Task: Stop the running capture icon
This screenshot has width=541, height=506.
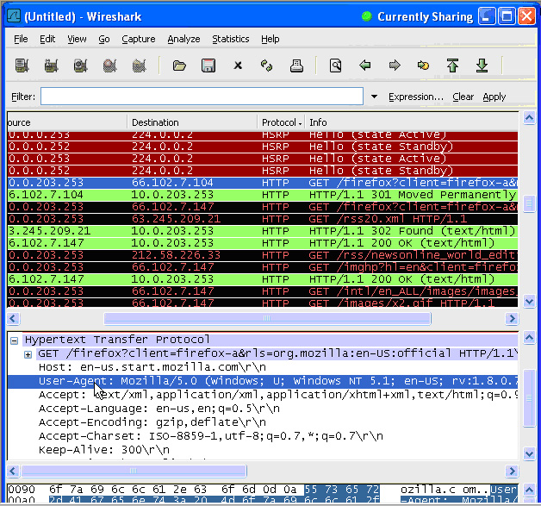Action: 109,66
